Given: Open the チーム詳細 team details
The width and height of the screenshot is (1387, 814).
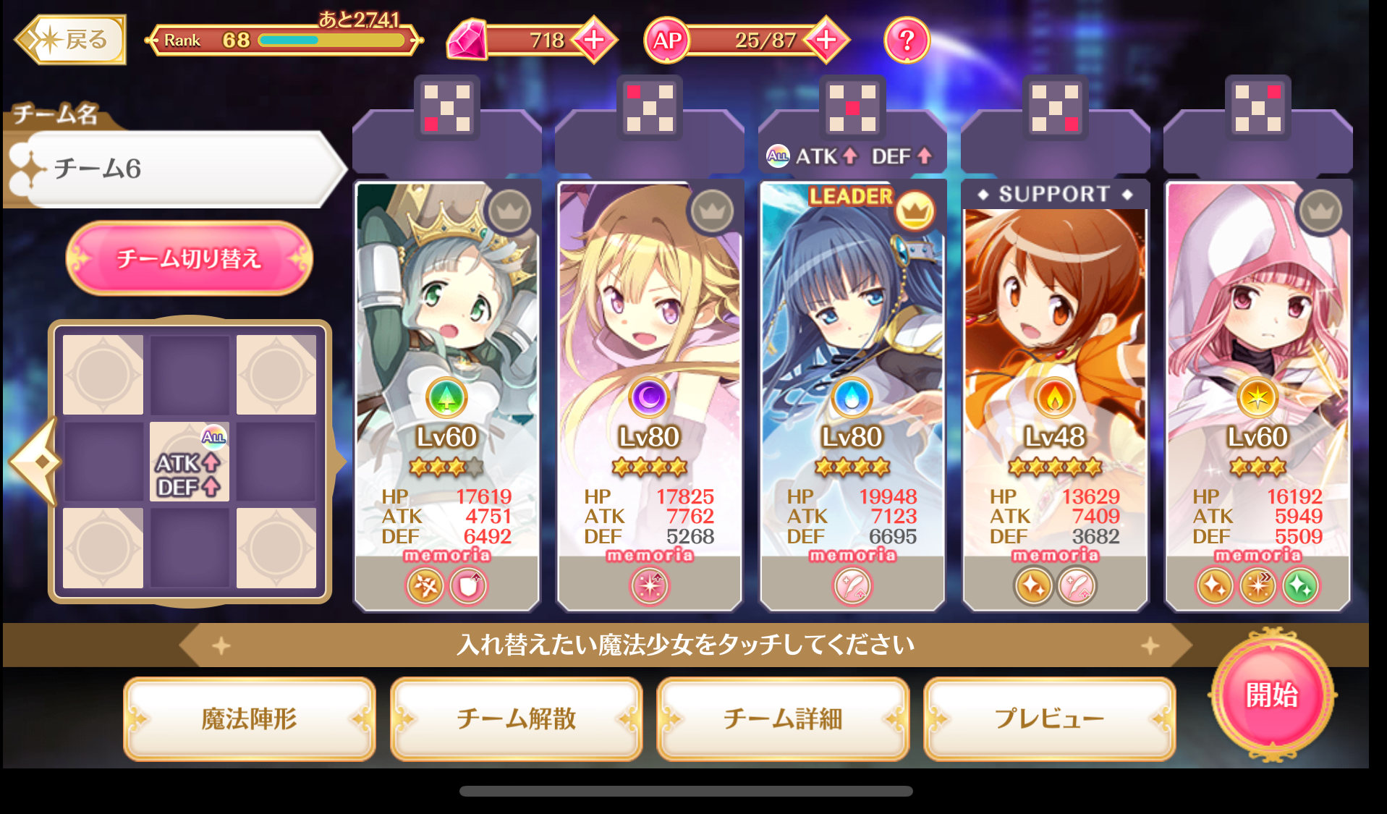Looking at the screenshot, I should pos(782,718).
